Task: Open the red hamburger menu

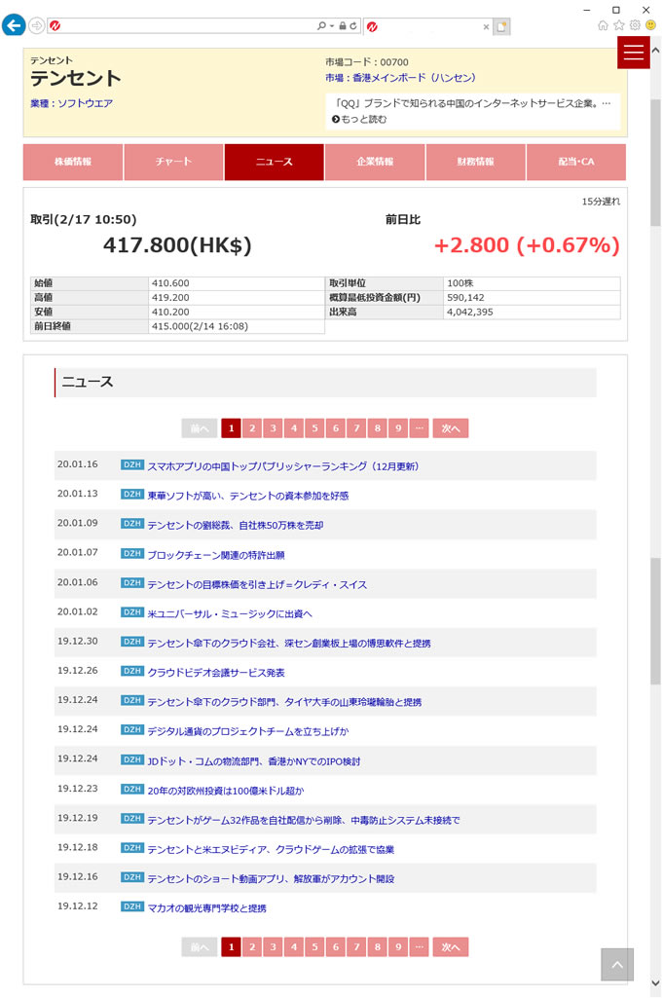Action: 634,53
